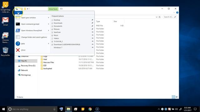
Task: Choose Open command prompt menu entry
Action: [32, 24]
